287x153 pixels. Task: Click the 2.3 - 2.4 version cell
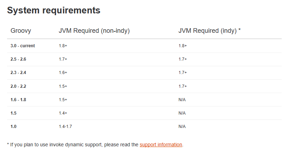coord(18,73)
